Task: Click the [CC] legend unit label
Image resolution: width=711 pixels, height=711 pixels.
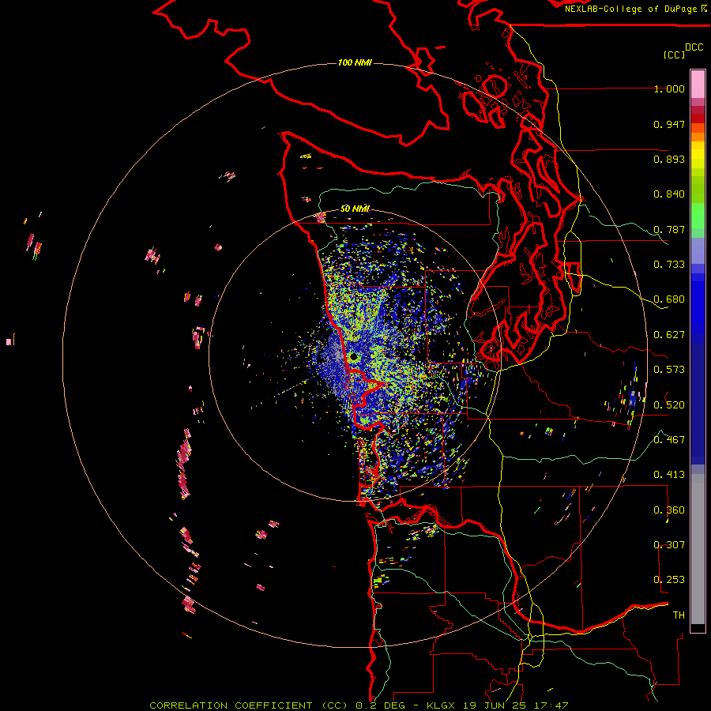Action: pos(674,55)
